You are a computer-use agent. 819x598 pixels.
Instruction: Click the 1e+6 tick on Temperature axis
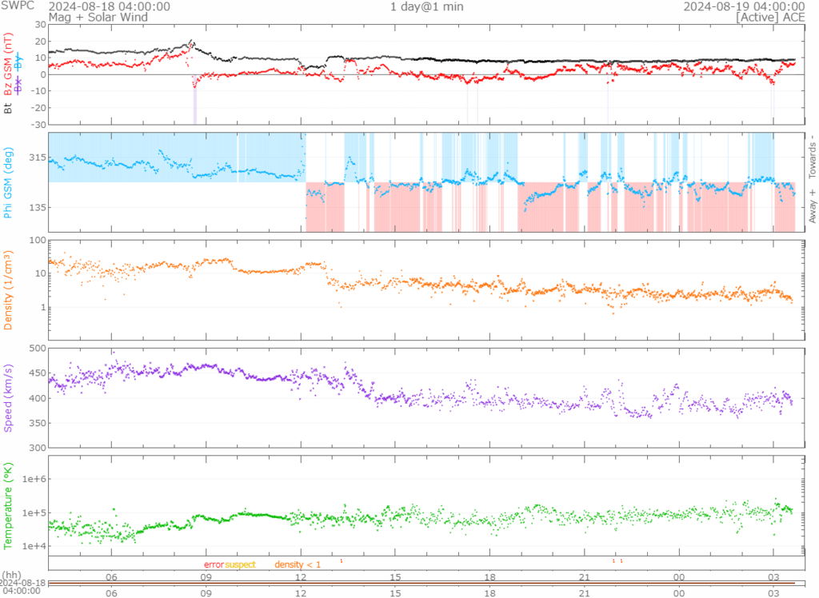click(34, 479)
